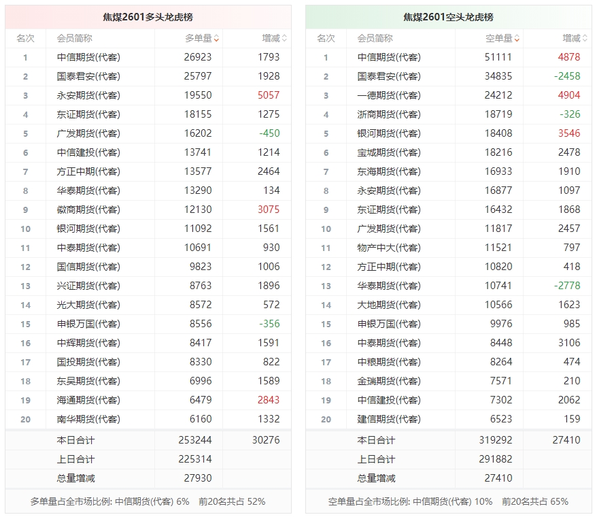
Task: Click green change value -450
Action: click(x=269, y=133)
